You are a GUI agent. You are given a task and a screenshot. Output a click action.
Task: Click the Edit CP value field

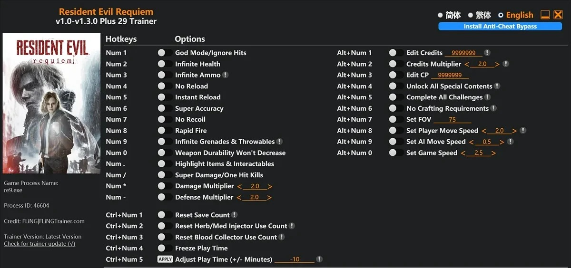450,75
